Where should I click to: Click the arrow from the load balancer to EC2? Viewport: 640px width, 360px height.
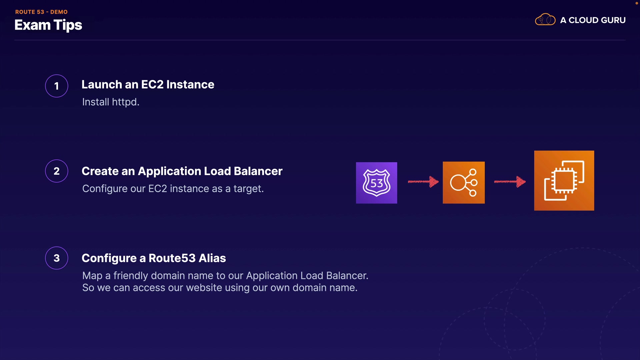[509, 182]
